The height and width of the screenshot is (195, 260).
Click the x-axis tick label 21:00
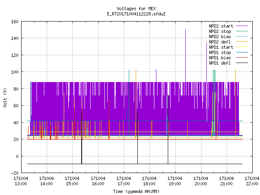pos(227,184)
